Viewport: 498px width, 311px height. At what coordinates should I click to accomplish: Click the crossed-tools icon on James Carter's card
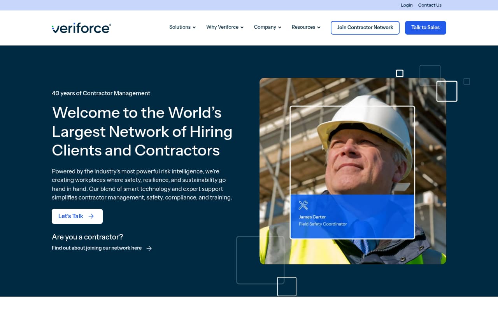coord(303,205)
